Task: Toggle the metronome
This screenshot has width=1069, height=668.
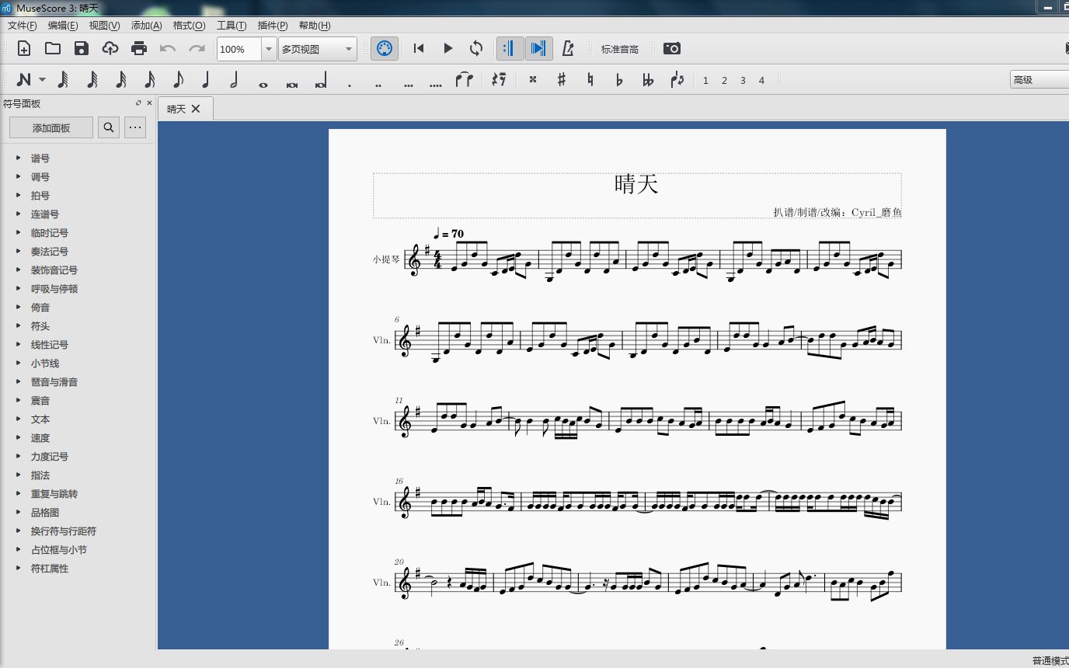Action: click(568, 48)
